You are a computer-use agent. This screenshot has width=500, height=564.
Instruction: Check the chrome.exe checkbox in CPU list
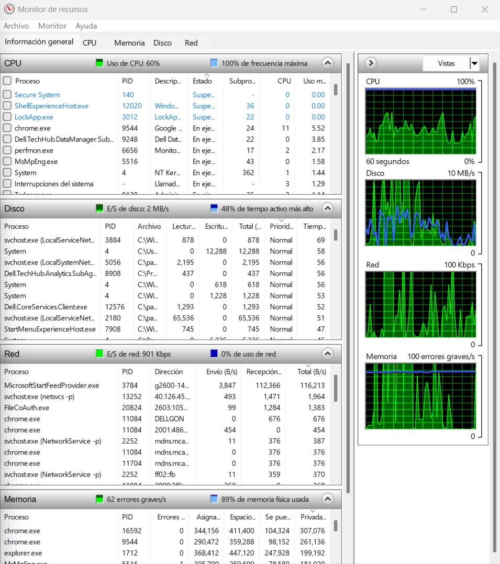tap(7, 128)
